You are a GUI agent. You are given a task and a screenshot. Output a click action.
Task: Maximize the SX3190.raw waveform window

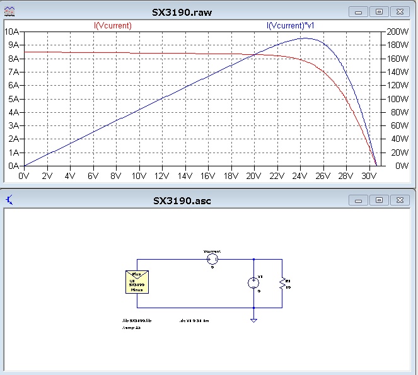tap(379, 12)
